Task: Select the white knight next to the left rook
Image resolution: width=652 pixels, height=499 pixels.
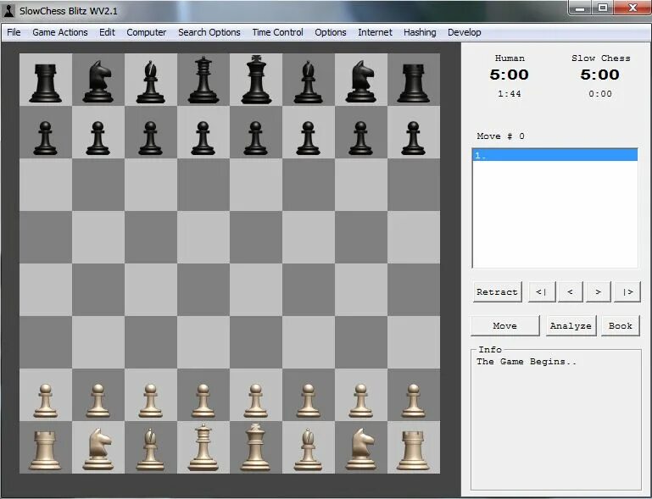Action: point(98,449)
